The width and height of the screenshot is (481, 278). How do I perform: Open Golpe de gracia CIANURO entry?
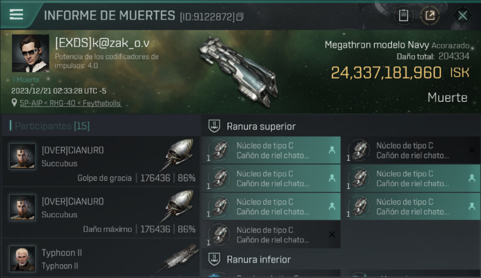pos(101,161)
